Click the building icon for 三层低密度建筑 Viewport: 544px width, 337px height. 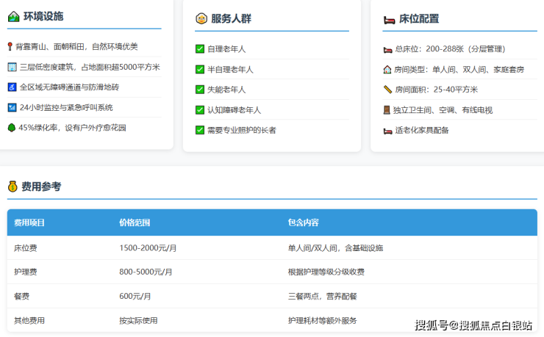[x=11, y=67]
